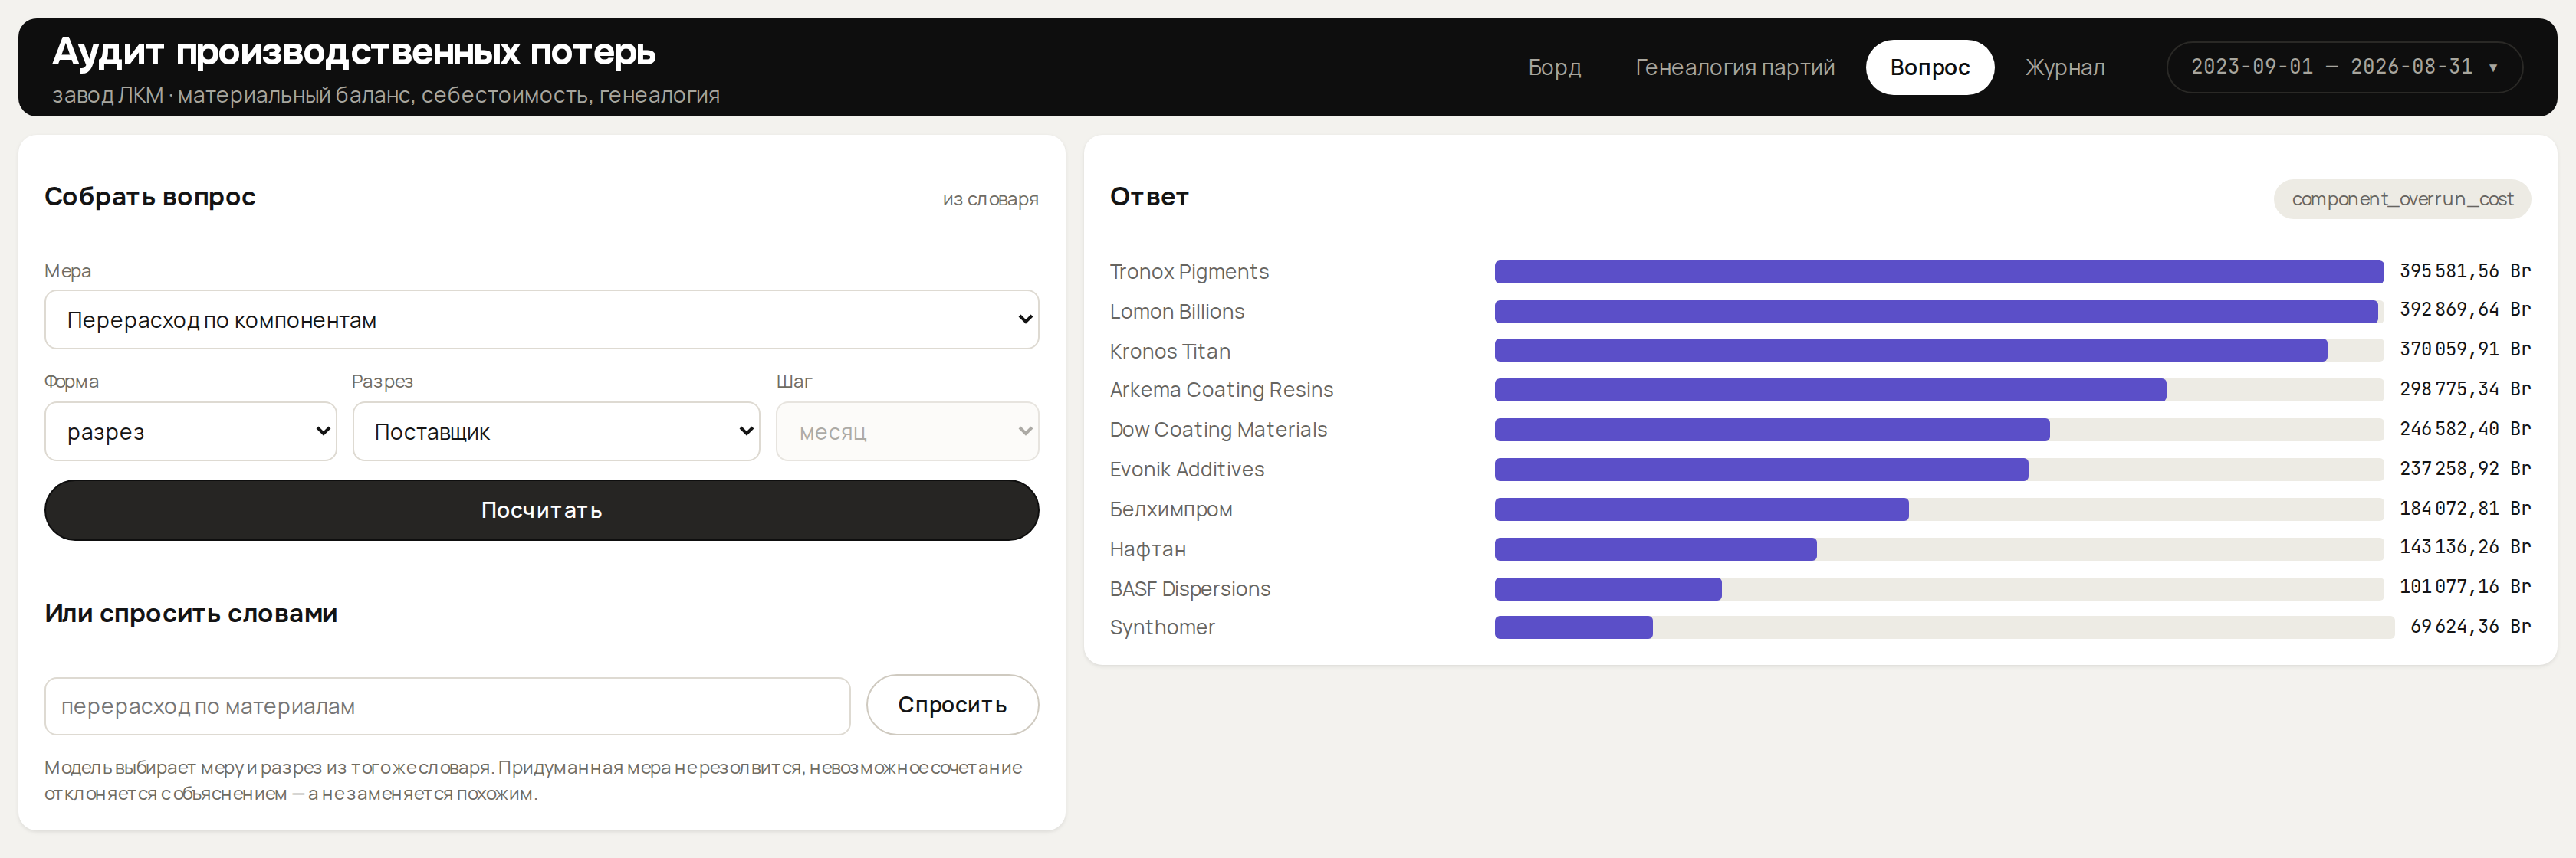Select the BASF Dispersions label
This screenshot has height=858, width=2576.
point(1190,589)
